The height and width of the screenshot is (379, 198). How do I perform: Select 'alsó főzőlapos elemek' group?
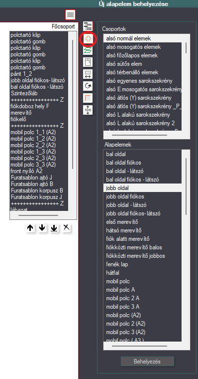tap(143, 55)
